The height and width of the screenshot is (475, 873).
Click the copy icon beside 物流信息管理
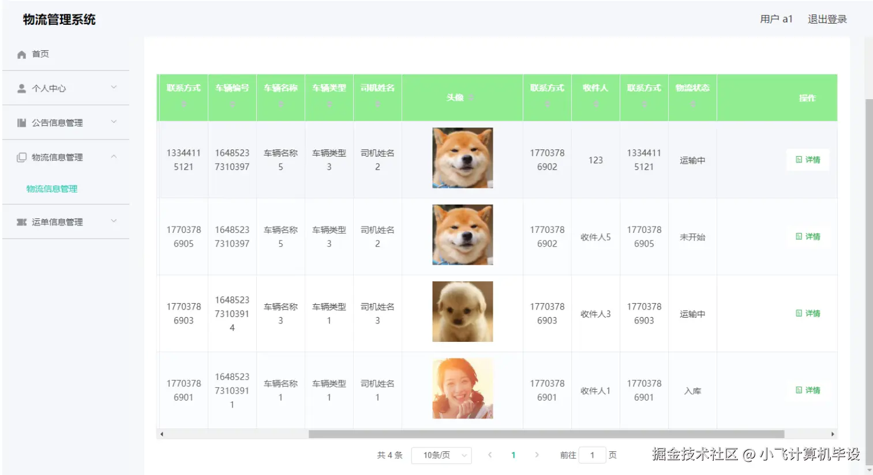click(22, 157)
